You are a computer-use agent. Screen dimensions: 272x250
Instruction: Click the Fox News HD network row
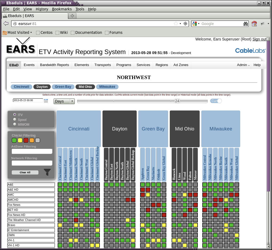(x=31, y=215)
